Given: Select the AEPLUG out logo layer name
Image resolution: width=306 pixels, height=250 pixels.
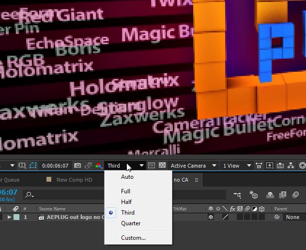Looking at the screenshot, I should (x=76, y=217).
